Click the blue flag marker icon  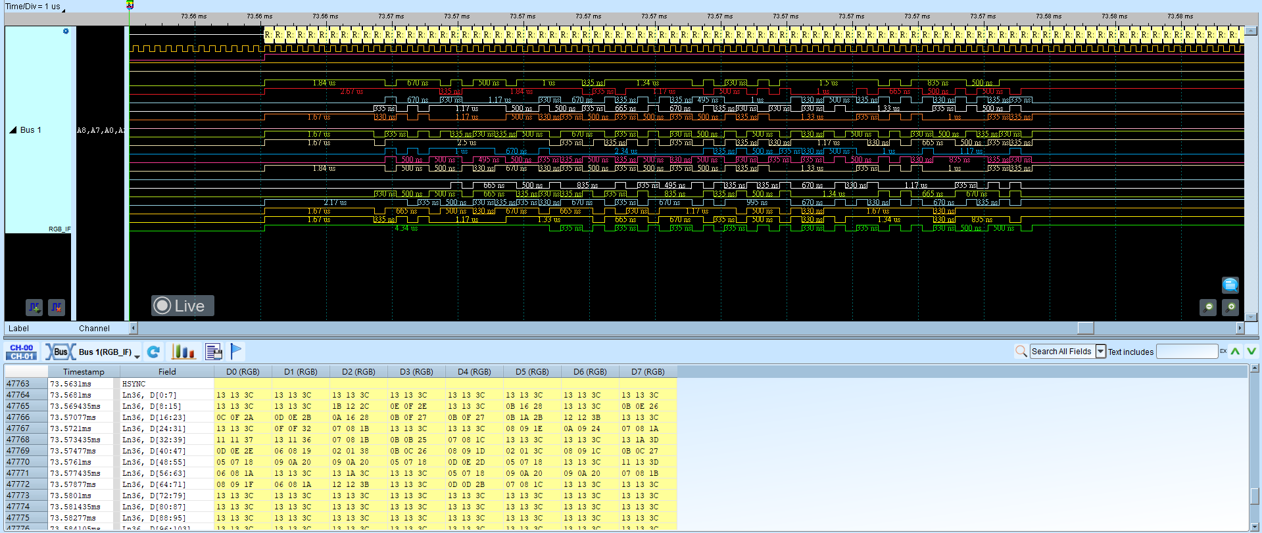[236, 352]
